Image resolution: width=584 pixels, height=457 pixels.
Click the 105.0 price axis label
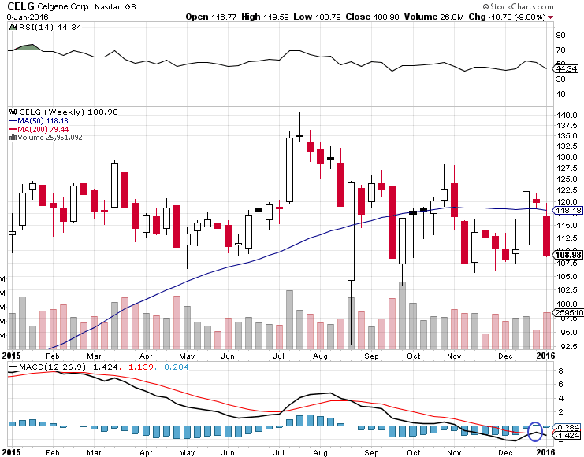click(567, 276)
